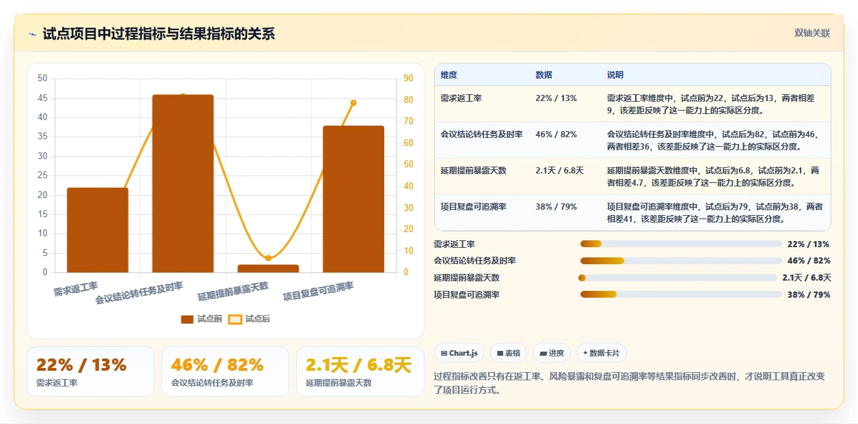The width and height of the screenshot is (858, 424).
Task: Click the 延期提前暴露天数 progress bar
Action: (678, 278)
